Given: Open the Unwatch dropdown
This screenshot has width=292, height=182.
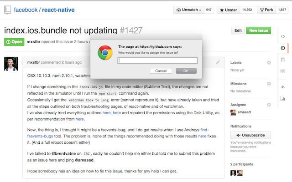Looking at the screenshot, I should point(188,10).
